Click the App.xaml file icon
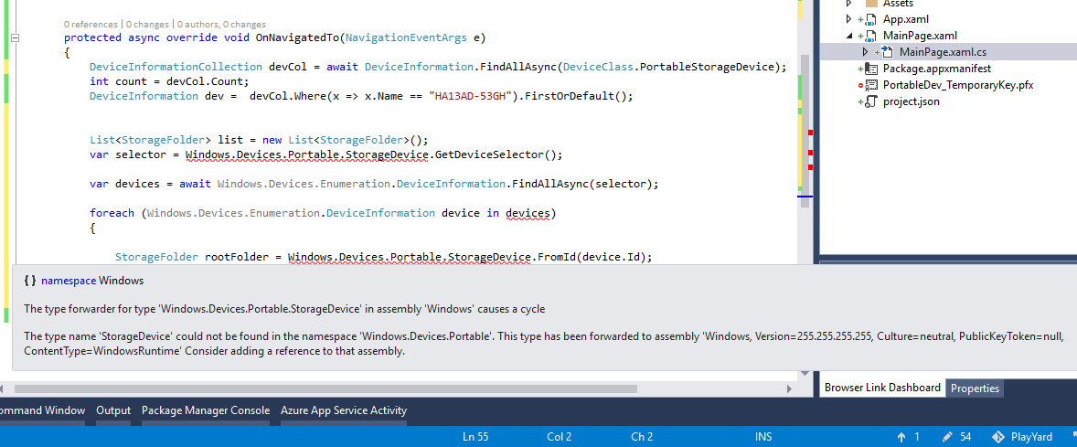The width and height of the screenshot is (1077, 447). 871,19
